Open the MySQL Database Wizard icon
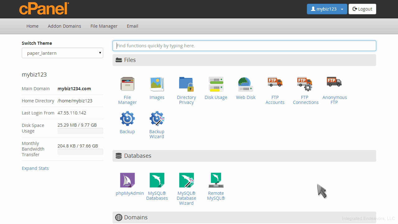 (186, 180)
